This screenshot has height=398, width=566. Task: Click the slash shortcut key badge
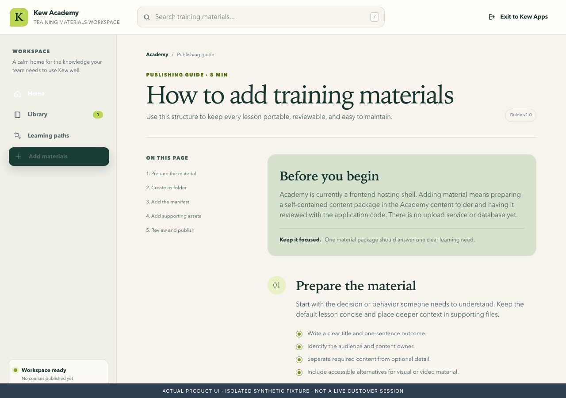pyautogui.click(x=375, y=17)
